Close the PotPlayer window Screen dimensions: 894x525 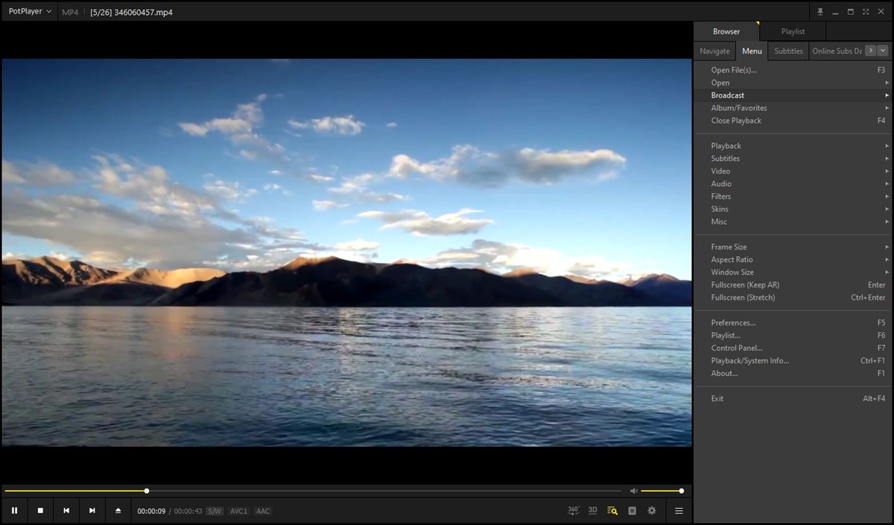click(x=881, y=12)
